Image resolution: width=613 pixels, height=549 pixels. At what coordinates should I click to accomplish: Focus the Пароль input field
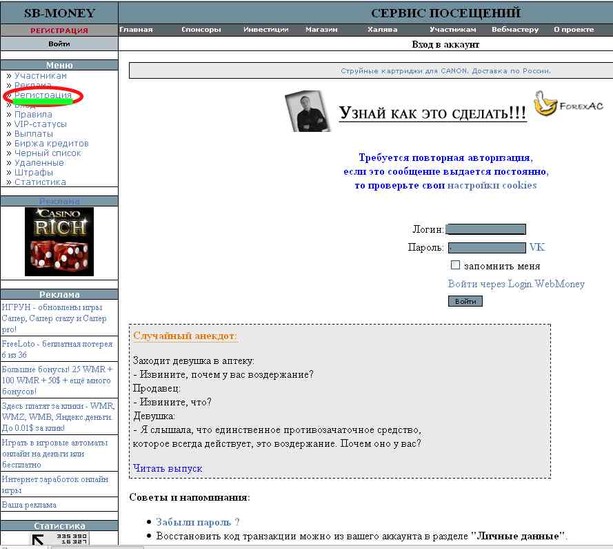[x=487, y=247]
